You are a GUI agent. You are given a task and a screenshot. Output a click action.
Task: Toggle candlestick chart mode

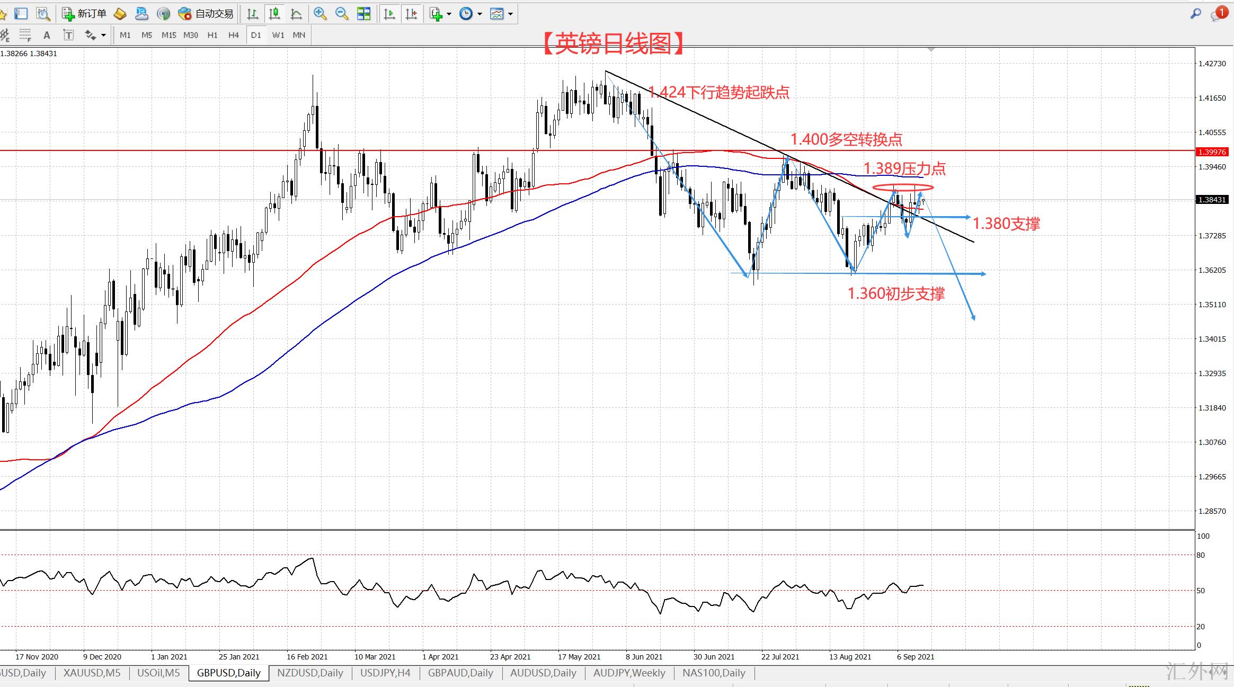274,14
